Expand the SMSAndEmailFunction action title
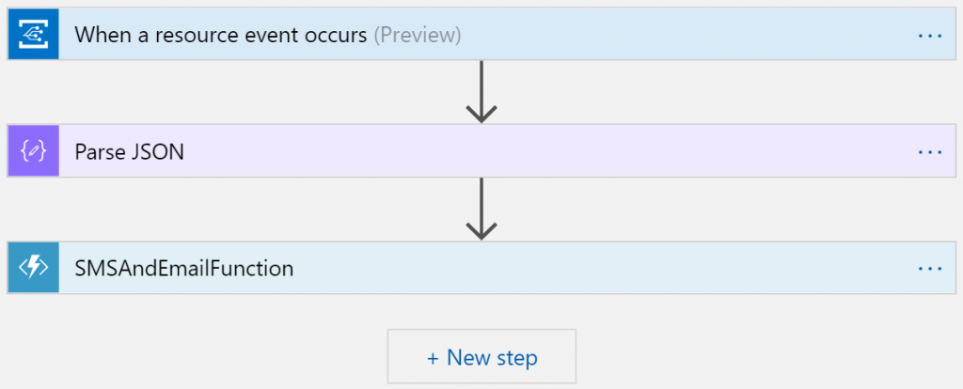This screenshot has width=963, height=389. point(183,268)
